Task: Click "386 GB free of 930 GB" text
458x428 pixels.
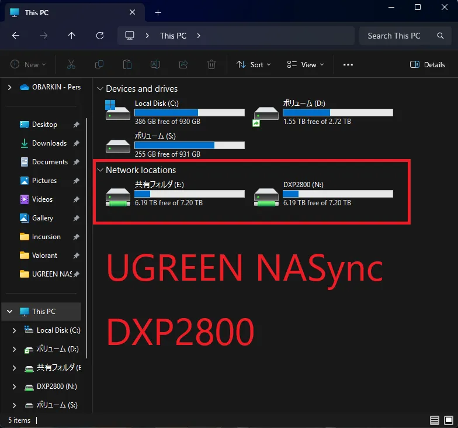Action: [167, 122]
